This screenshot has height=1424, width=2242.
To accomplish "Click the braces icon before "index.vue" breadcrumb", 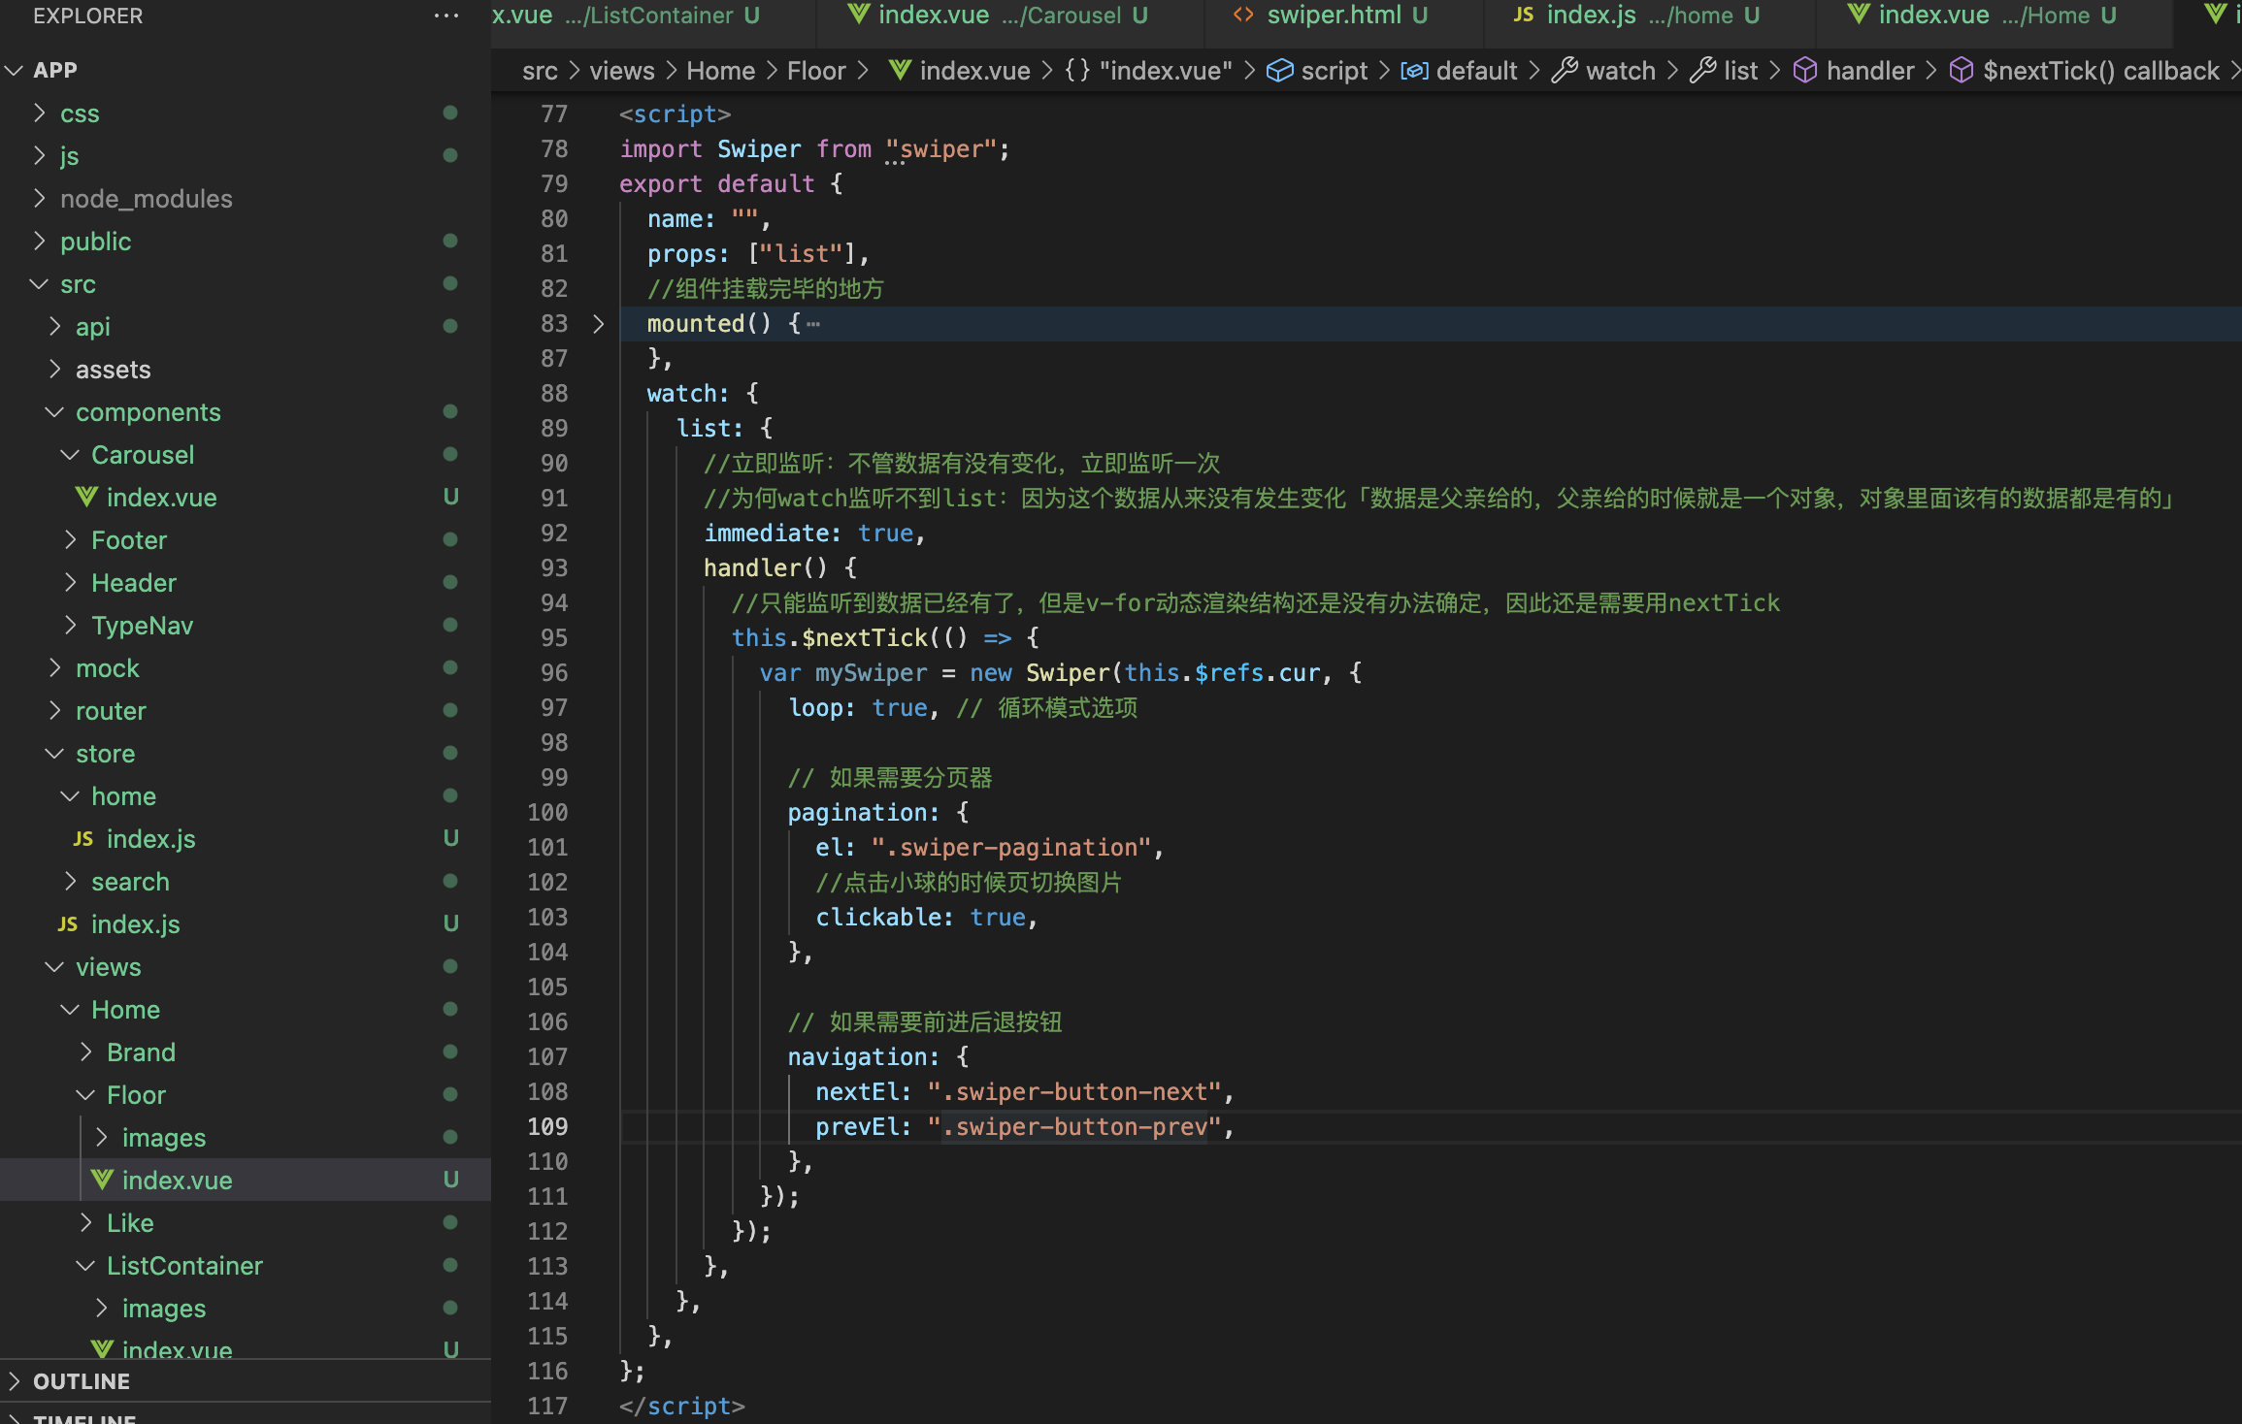I will click(1077, 71).
